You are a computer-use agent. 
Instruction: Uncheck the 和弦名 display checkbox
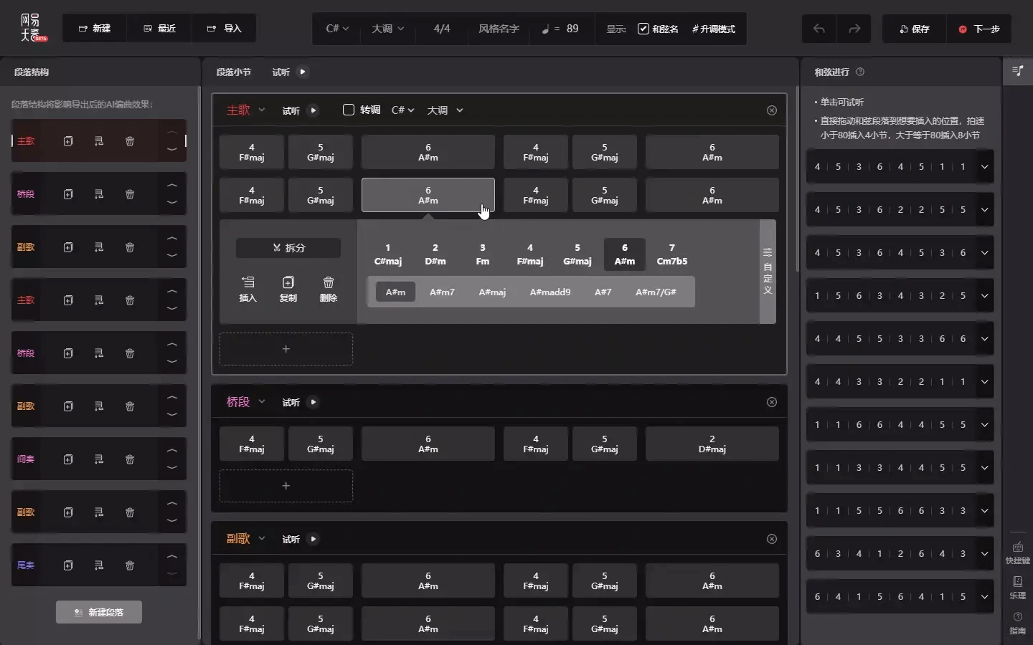643,29
